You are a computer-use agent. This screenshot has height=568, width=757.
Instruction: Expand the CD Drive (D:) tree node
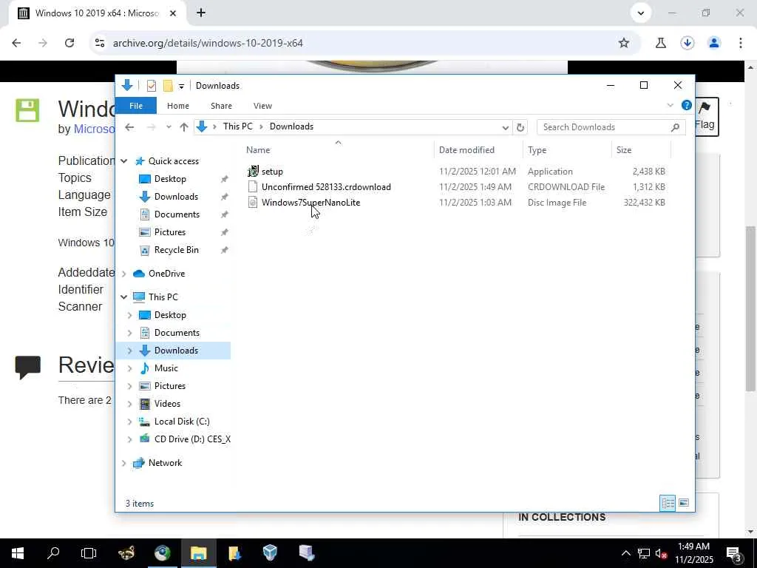[x=130, y=439]
